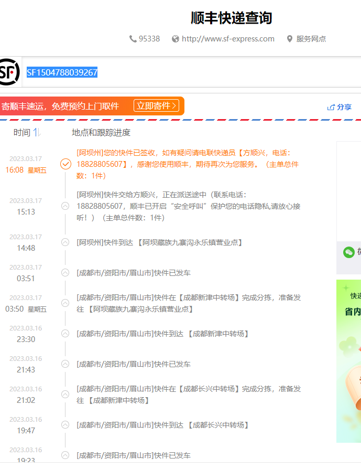
Task: Click the 23:30 timestamp
Action: [x=26, y=339]
